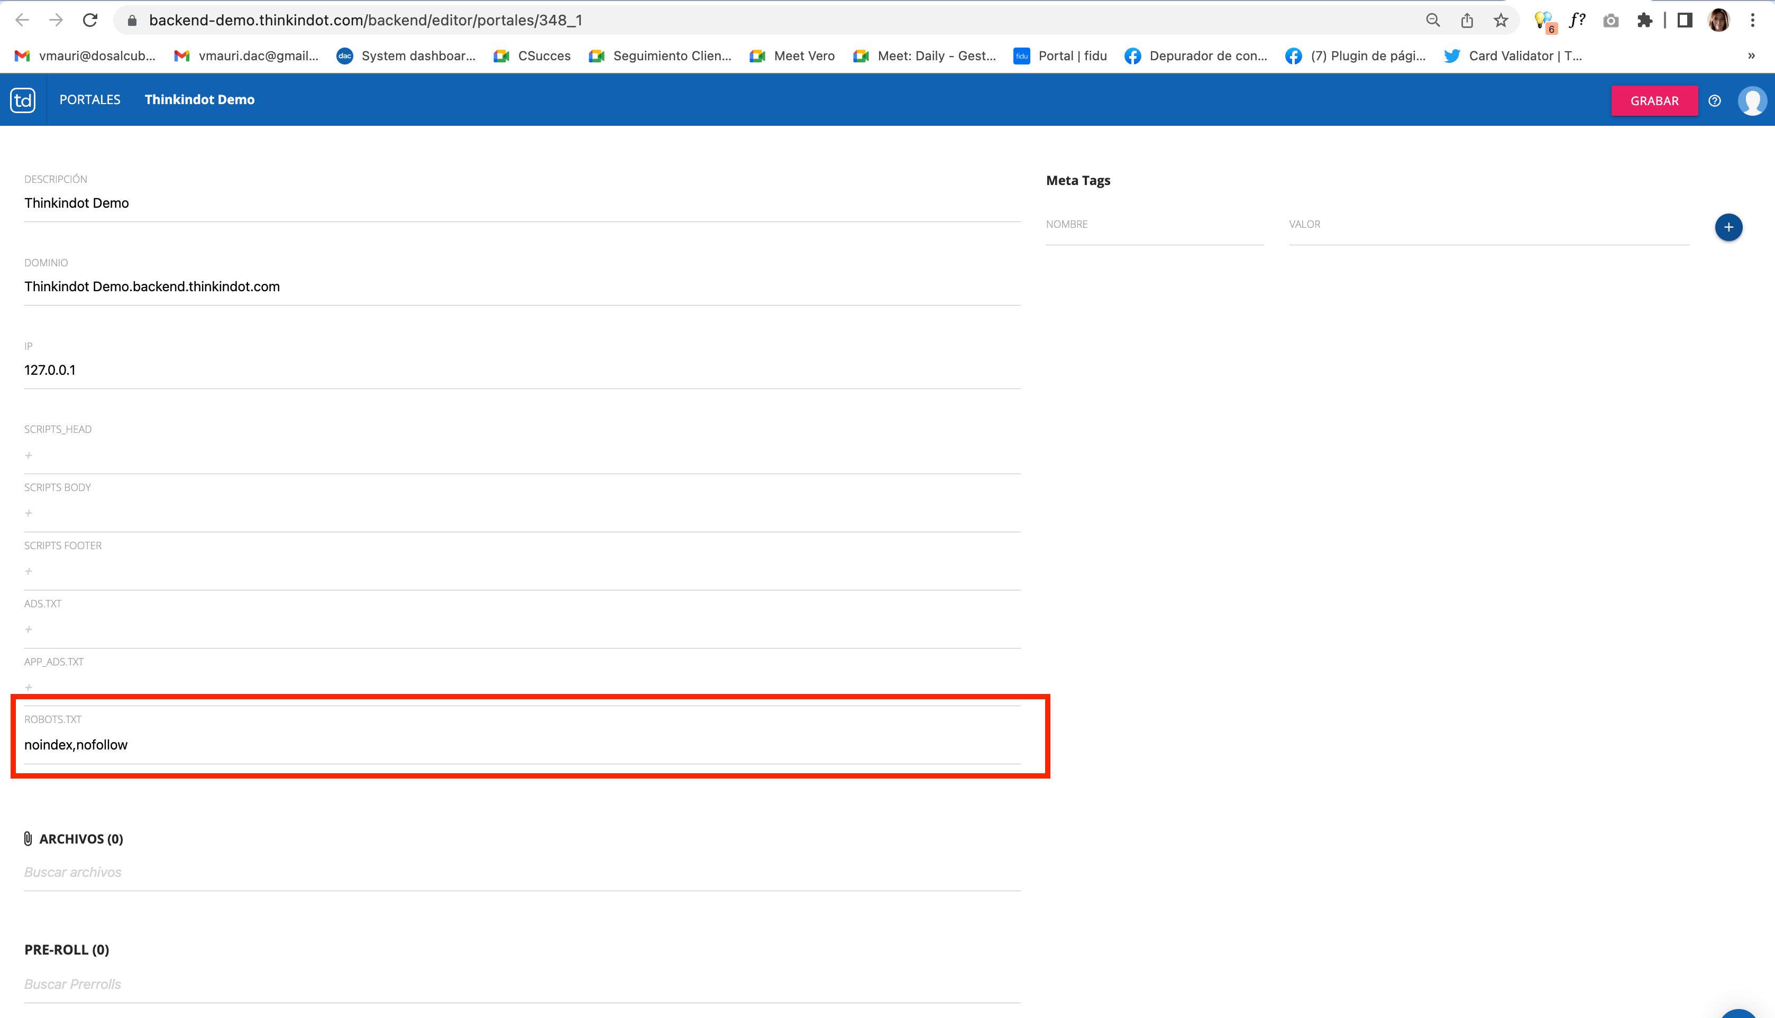Click the Thinkindot td logo icon
The image size is (1775, 1018).
22,100
